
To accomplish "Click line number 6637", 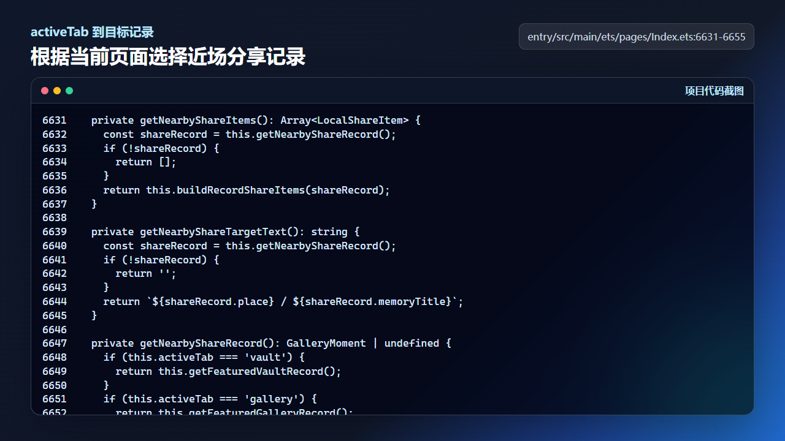I will [55, 204].
